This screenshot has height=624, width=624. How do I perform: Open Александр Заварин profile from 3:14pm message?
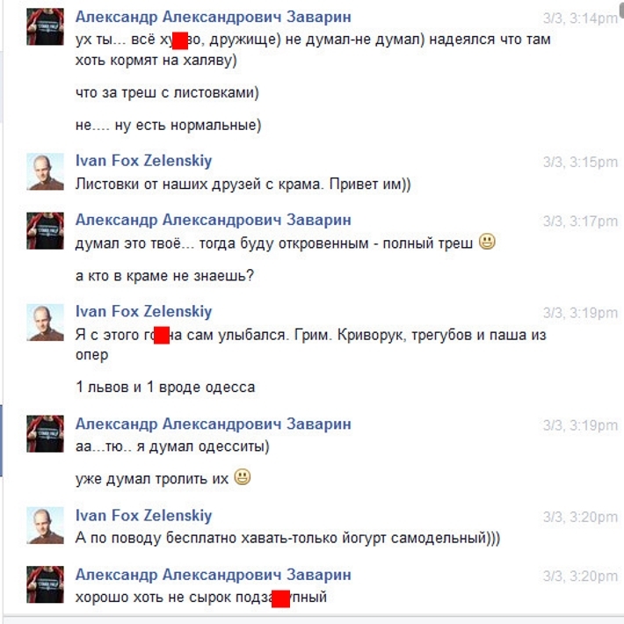click(214, 17)
